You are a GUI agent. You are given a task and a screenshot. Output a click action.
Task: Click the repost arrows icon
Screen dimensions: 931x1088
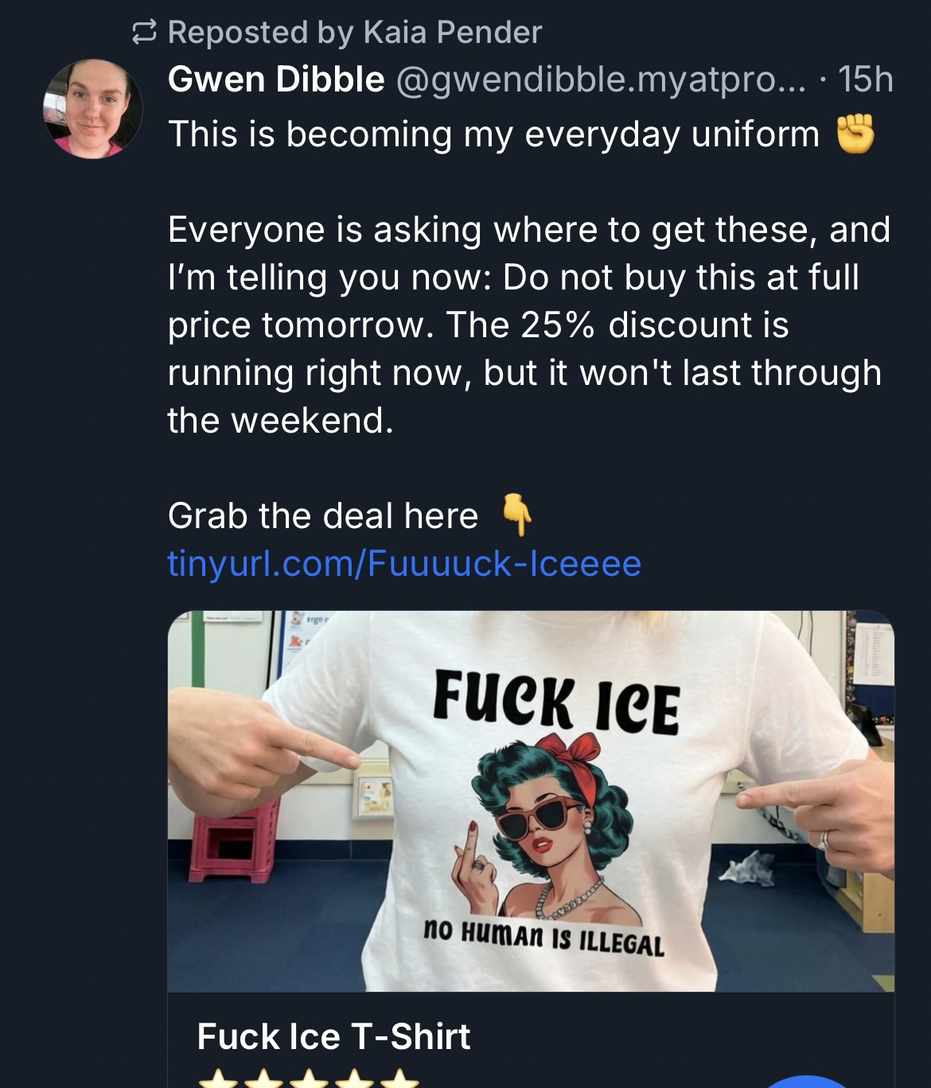[x=142, y=33]
